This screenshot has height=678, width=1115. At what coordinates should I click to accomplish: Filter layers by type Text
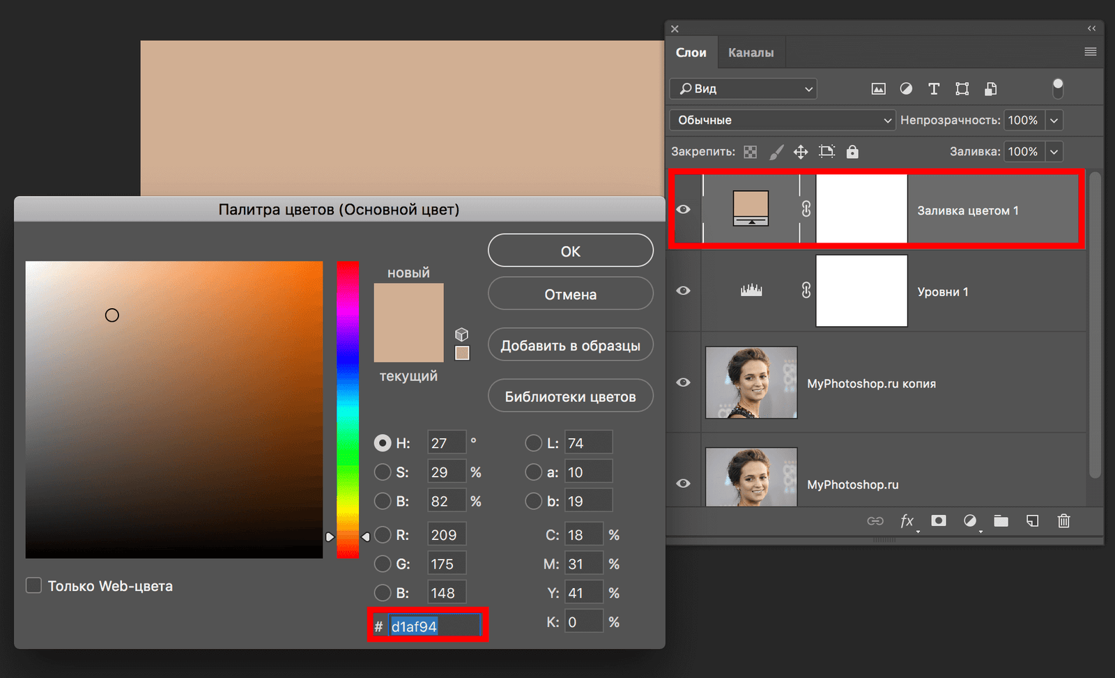click(x=934, y=88)
